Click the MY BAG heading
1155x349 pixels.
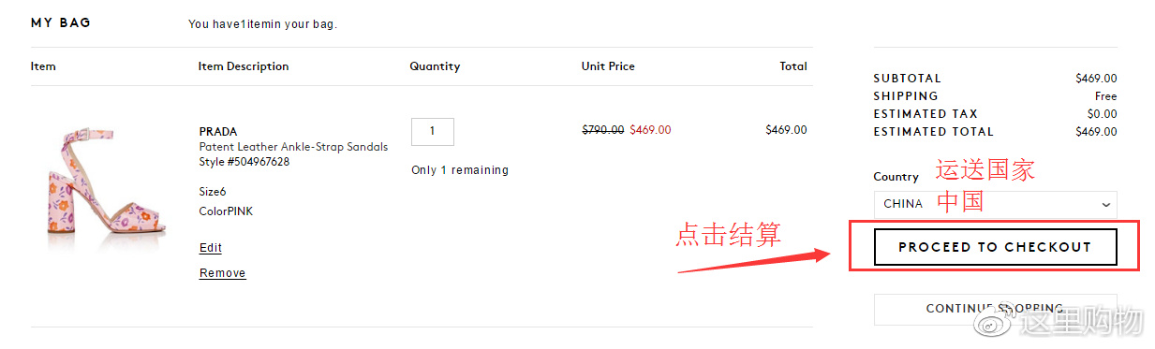tap(61, 22)
